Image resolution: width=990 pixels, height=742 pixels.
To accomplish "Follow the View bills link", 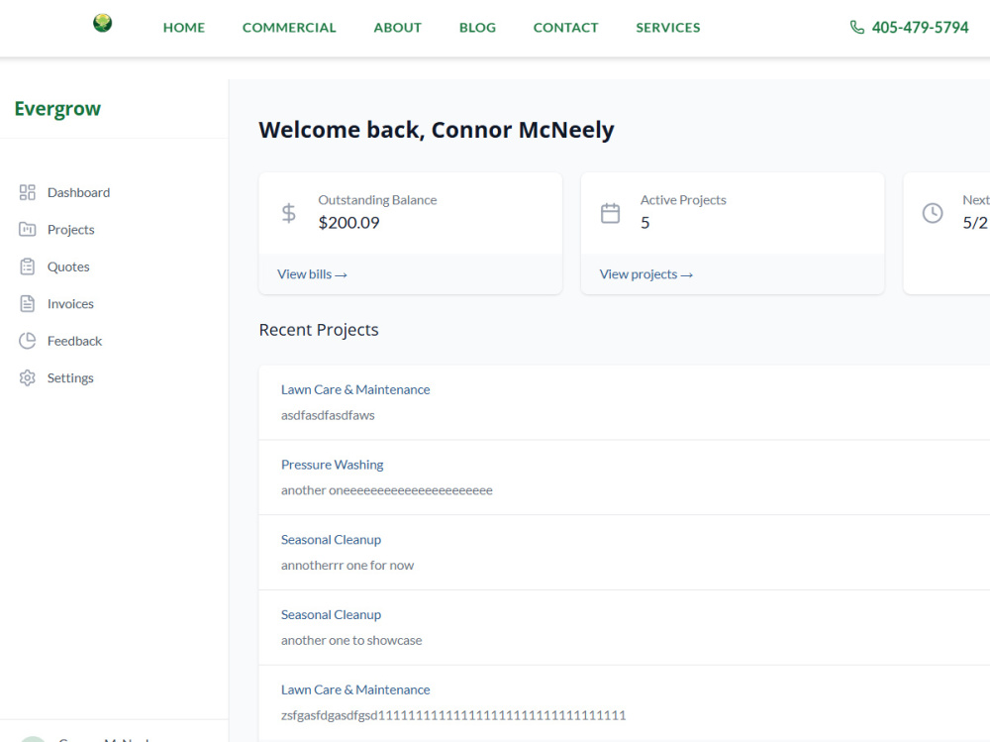I will click(x=312, y=274).
